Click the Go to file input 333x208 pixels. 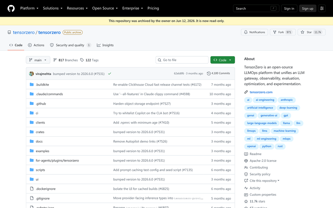pos(182,60)
